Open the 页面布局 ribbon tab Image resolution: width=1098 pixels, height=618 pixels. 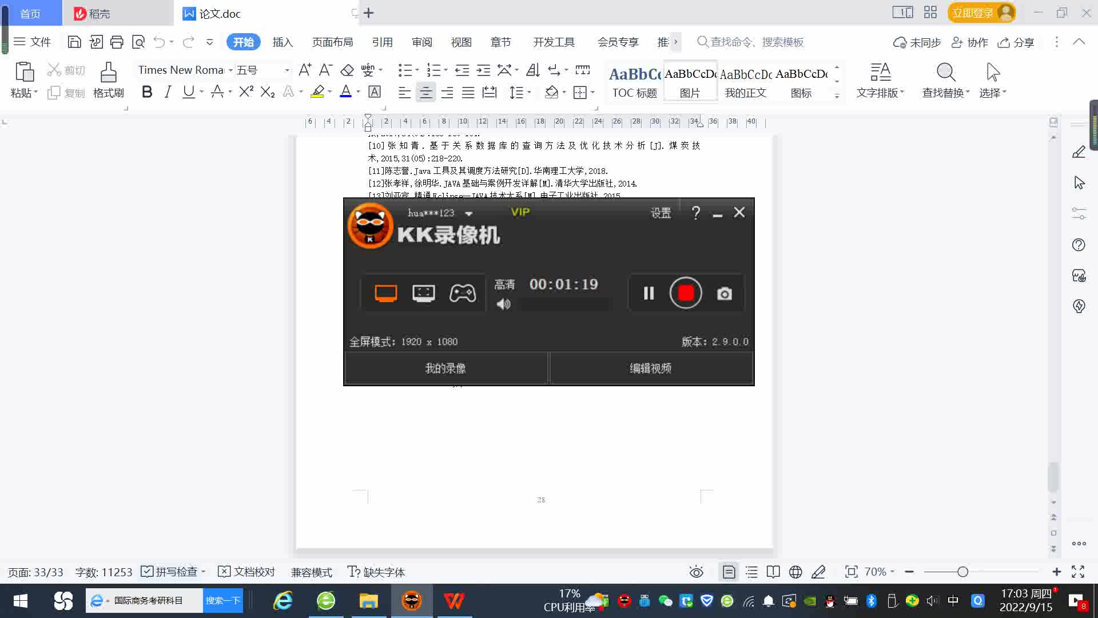click(332, 42)
